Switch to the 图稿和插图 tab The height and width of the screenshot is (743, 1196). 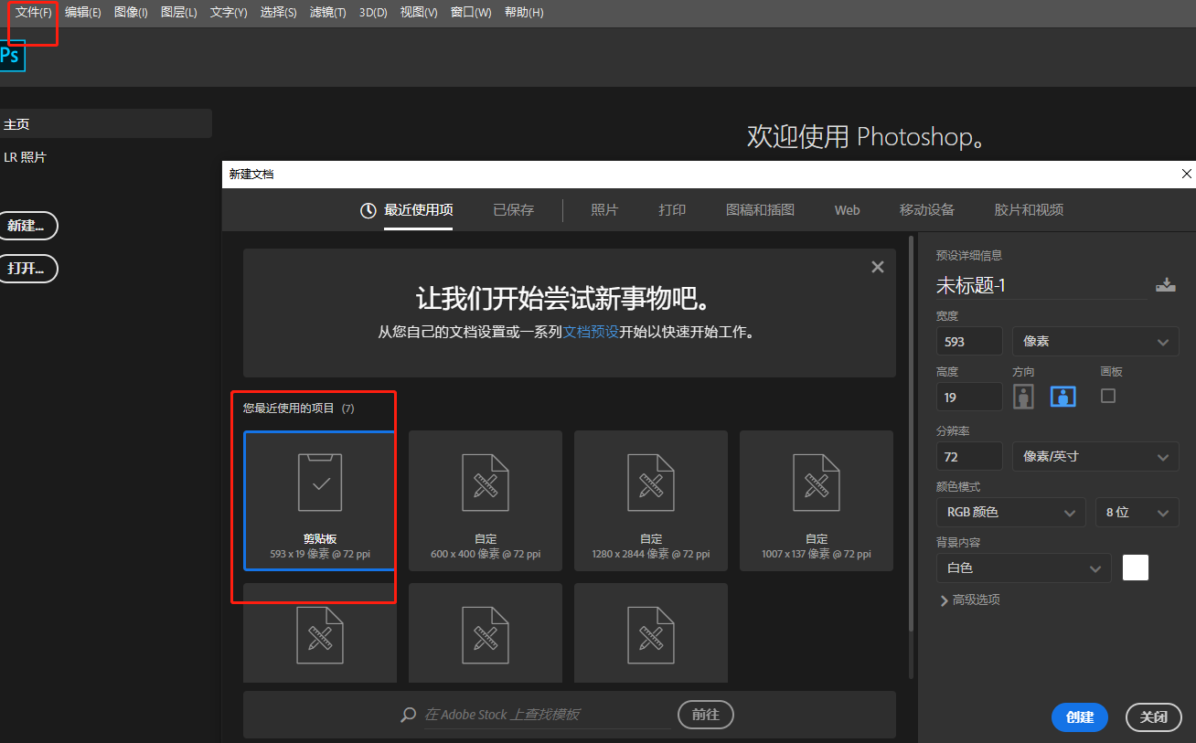pos(760,210)
